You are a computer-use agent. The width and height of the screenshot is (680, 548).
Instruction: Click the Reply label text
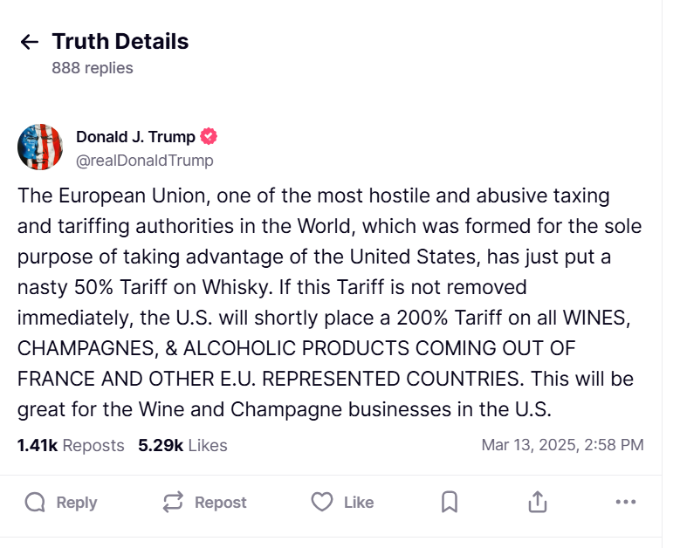pos(77,503)
